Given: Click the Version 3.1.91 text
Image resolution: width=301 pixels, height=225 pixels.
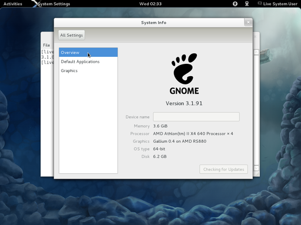Looking at the screenshot, I should (184, 103).
